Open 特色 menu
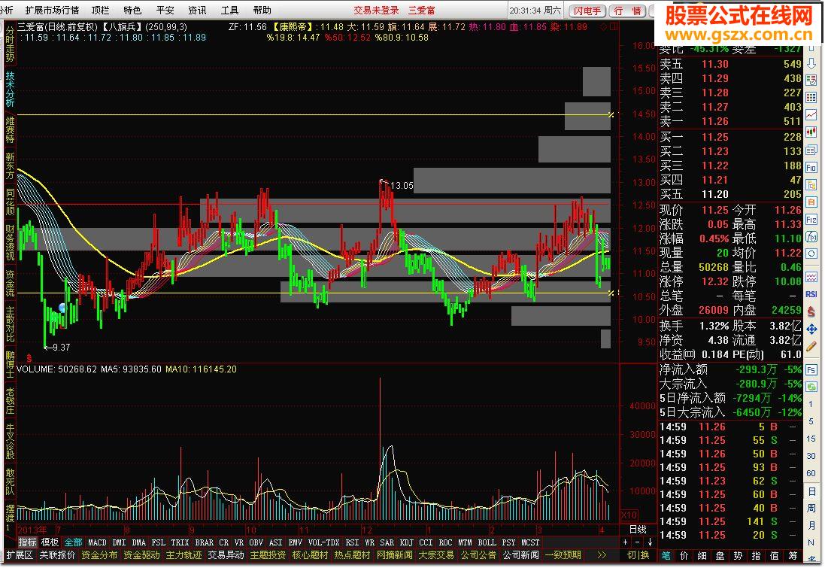825x568 pixels. coord(132,10)
